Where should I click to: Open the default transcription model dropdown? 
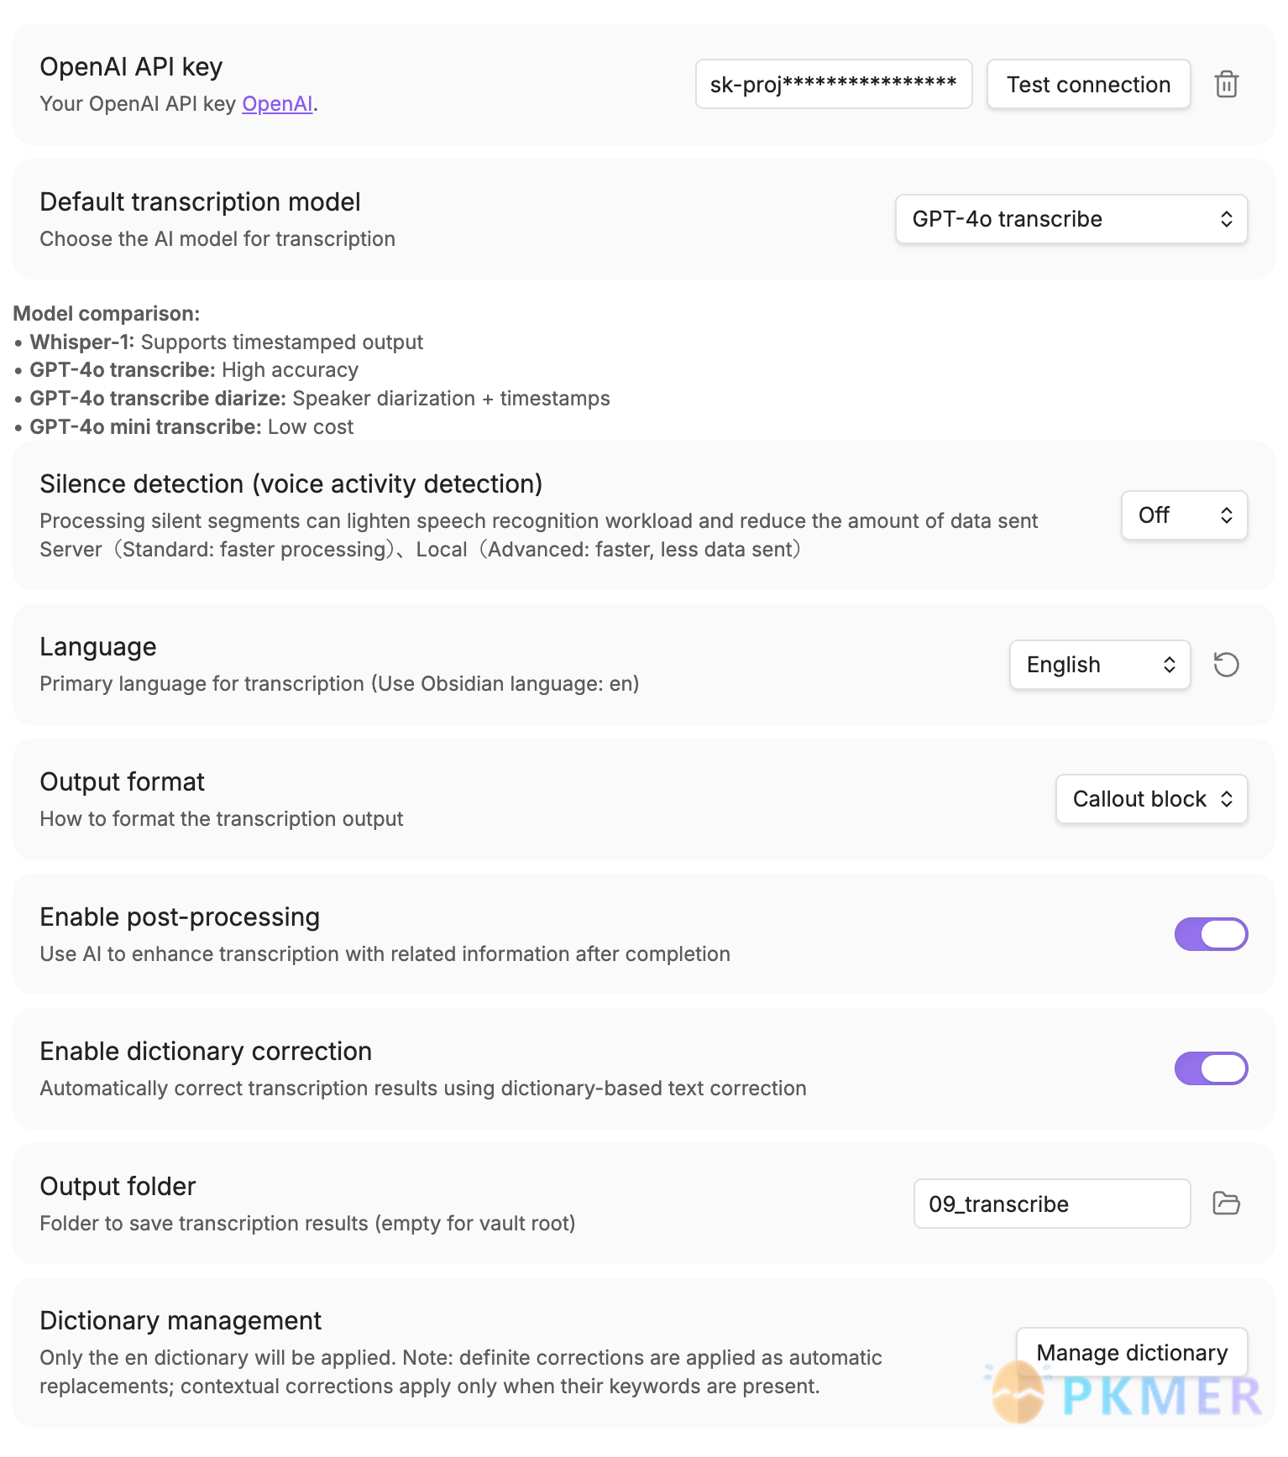[x=1071, y=219]
